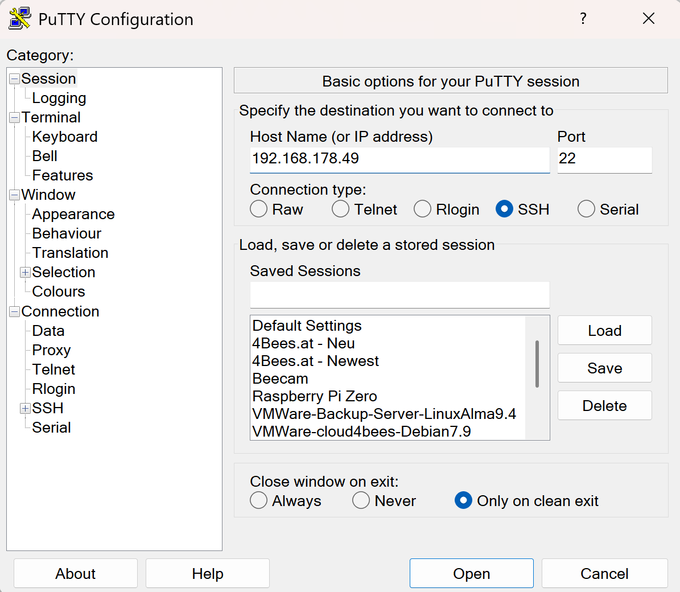Open the Session category
This screenshot has width=680, height=592.
click(48, 79)
